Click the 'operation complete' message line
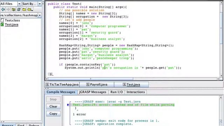The image size is (224, 126). point(104,124)
